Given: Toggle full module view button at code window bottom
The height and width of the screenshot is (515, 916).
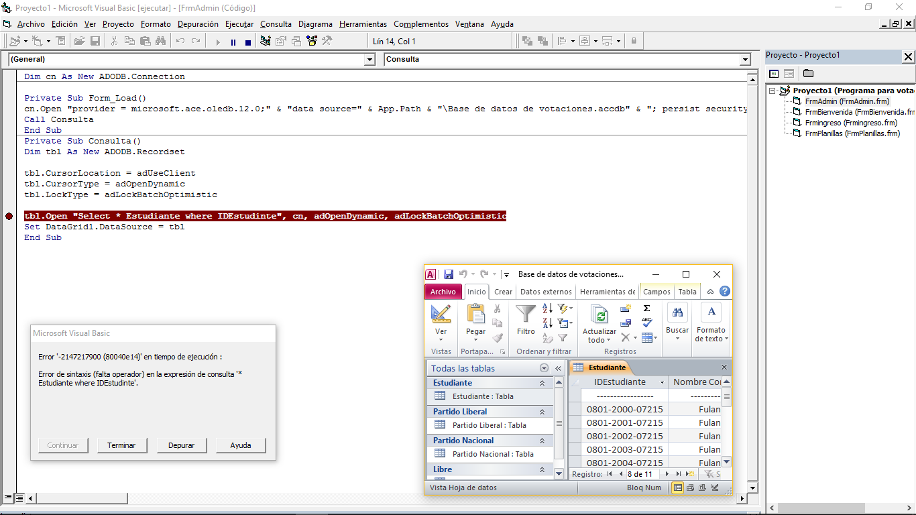Looking at the screenshot, I should click(19, 498).
